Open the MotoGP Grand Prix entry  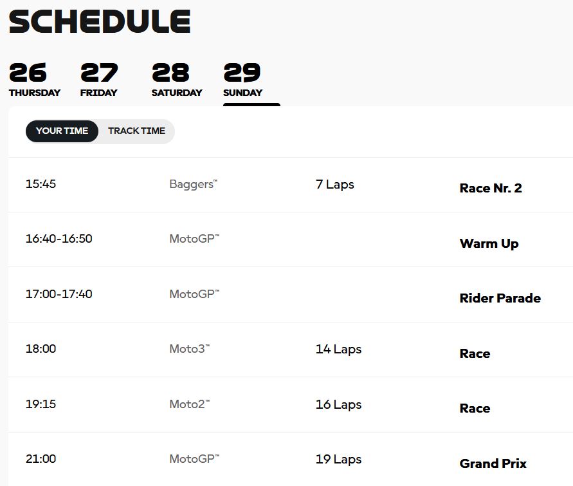click(291, 460)
